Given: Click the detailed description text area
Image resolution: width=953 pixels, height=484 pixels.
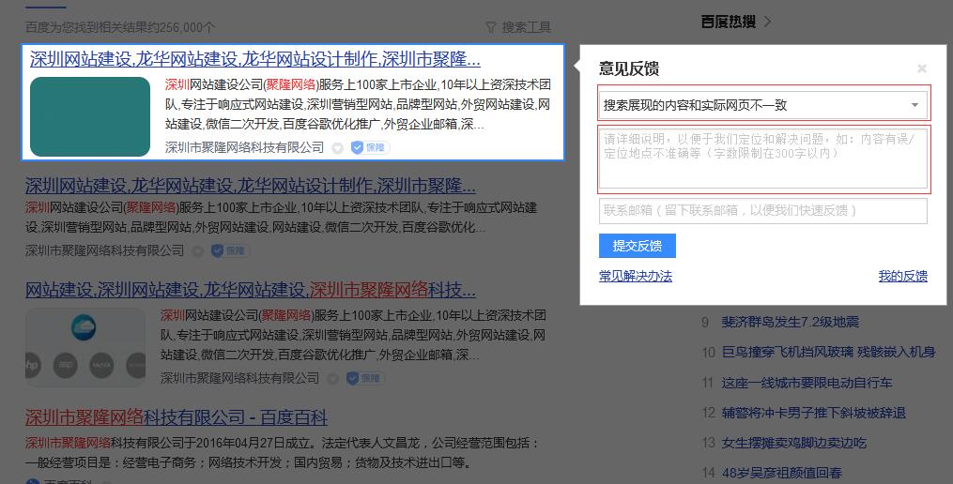Looking at the screenshot, I should tap(763, 159).
